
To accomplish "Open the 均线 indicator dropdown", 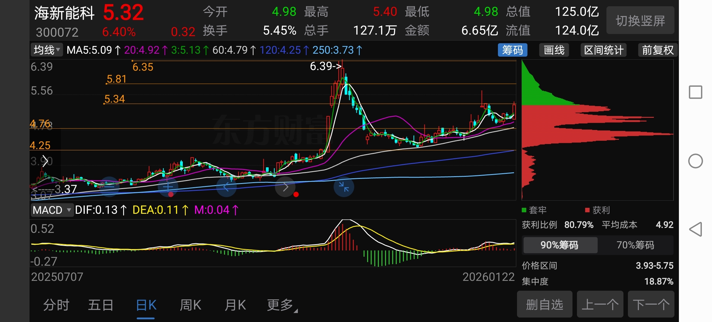I will [x=47, y=50].
